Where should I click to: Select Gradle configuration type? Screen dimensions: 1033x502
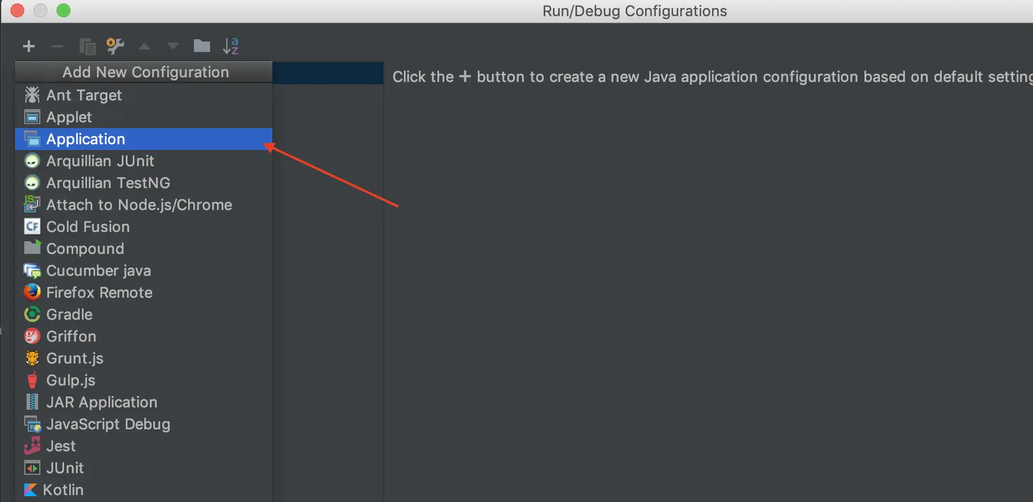(x=144, y=314)
